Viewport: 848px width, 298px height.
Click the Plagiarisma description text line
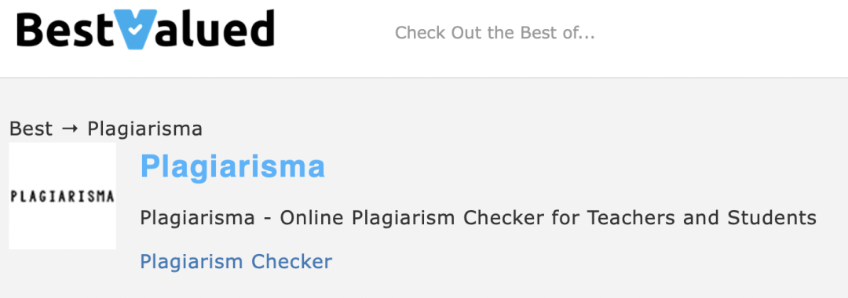tap(478, 218)
